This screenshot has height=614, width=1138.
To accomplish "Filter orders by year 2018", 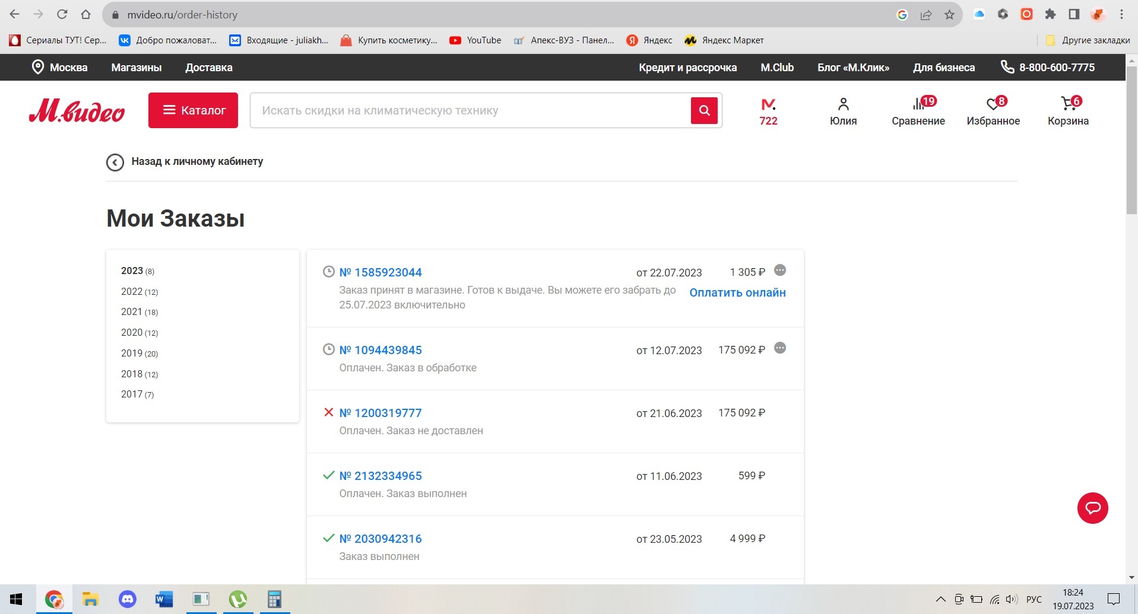I will [x=140, y=374].
